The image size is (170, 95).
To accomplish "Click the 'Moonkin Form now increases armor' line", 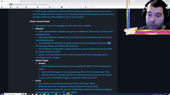I will (x=69, y=87).
